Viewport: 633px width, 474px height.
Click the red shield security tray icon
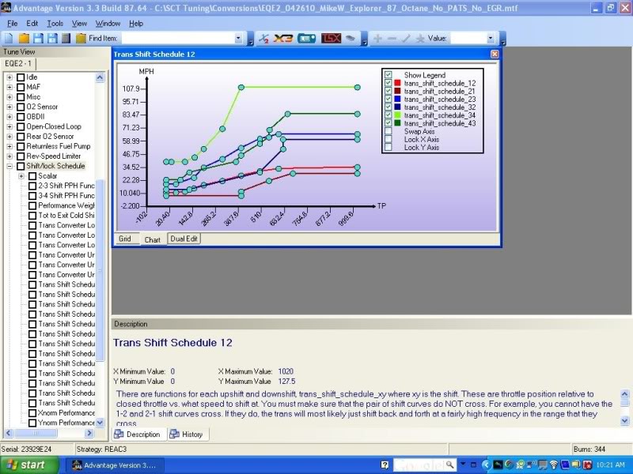(x=587, y=465)
